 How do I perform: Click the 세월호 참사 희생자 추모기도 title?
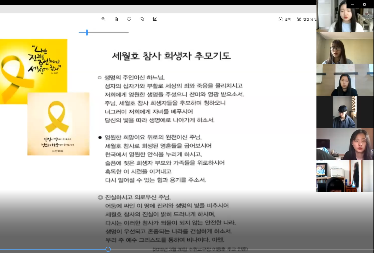pos(171,56)
